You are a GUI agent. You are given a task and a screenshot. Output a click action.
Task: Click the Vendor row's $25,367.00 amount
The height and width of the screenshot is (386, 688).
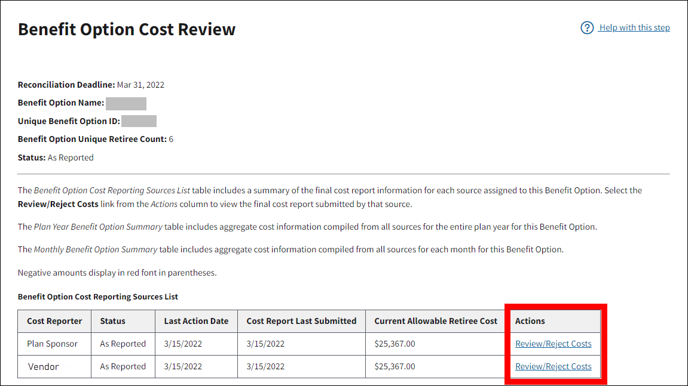[395, 366]
